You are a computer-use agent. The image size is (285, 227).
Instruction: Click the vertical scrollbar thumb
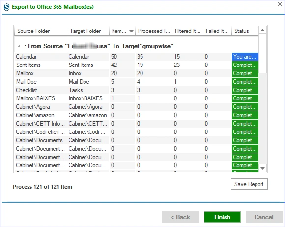click(263, 54)
